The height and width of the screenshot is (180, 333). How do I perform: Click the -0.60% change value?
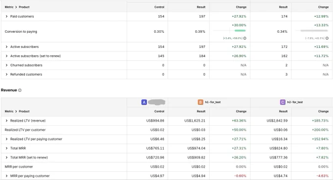(240, 176)
